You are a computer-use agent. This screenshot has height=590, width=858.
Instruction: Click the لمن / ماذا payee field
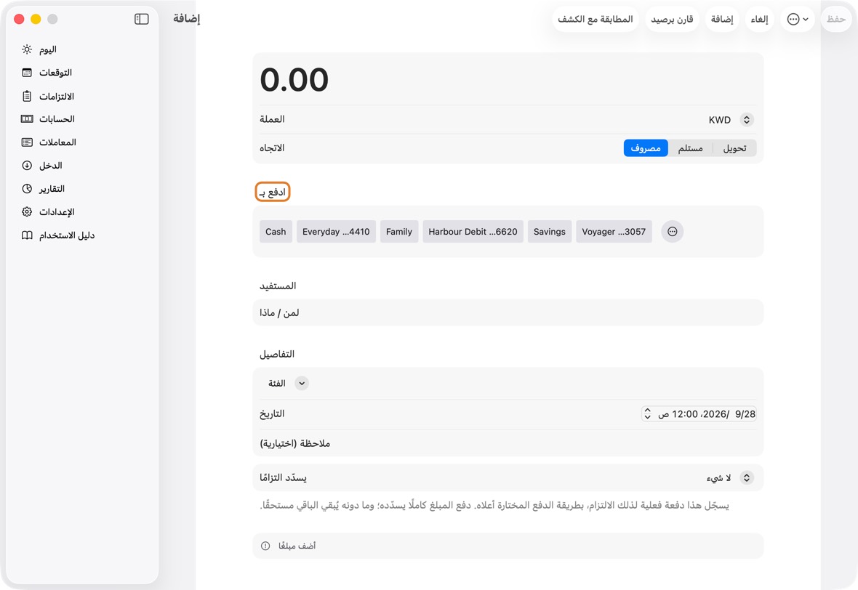pyautogui.click(x=508, y=312)
